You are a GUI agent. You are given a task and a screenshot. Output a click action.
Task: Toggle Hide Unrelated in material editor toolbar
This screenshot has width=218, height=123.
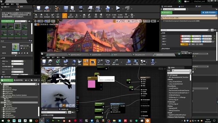pyautogui.click(x=115, y=62)
